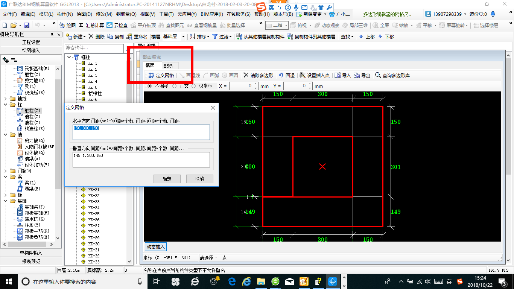The width and height of the screenshot is (514, 289).
Task: Select 楼梯柱 in the component list
Action: point(95,93)
